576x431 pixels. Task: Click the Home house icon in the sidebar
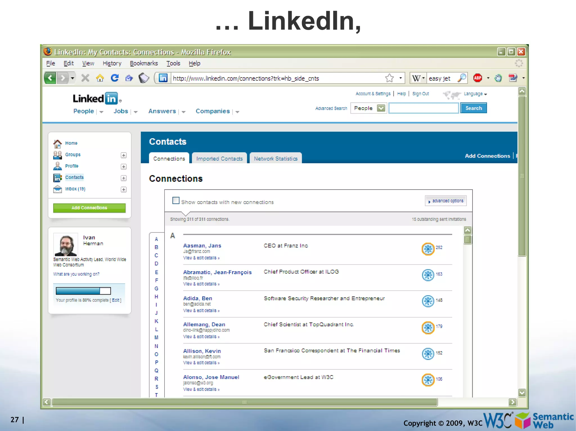[x=57, y=143]
